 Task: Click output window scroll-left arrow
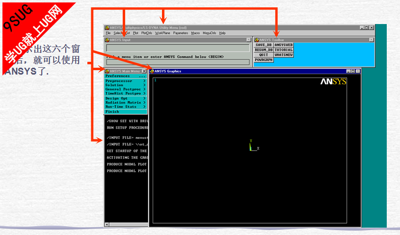point(107,225)
